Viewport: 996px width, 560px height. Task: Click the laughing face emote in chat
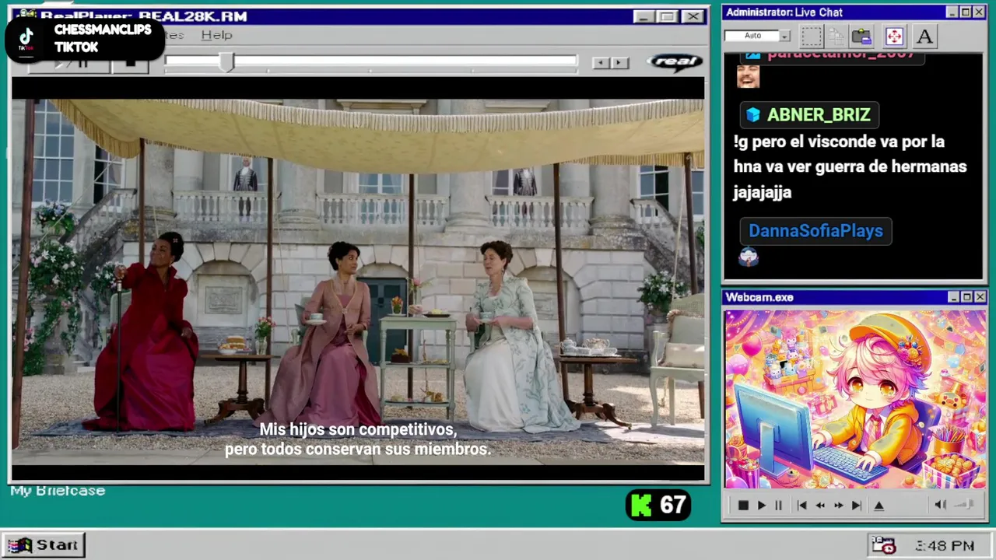748,76
